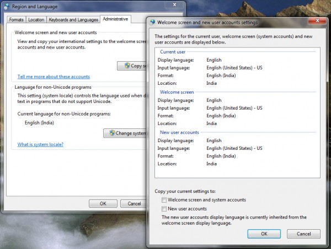
Task: Click the shield icon on the Copy settings button
Action: coord(127,66)
